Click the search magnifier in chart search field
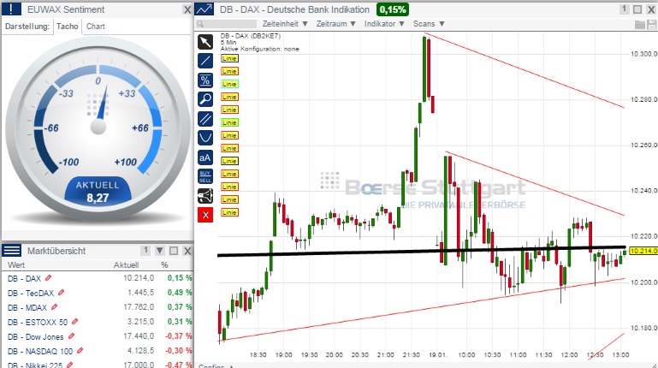Image resolution: width=658 pixels, height=368 pixels. (200, 24)
